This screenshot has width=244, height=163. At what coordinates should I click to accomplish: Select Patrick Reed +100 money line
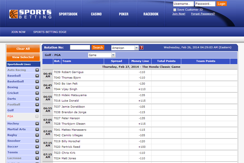[142, 147]
